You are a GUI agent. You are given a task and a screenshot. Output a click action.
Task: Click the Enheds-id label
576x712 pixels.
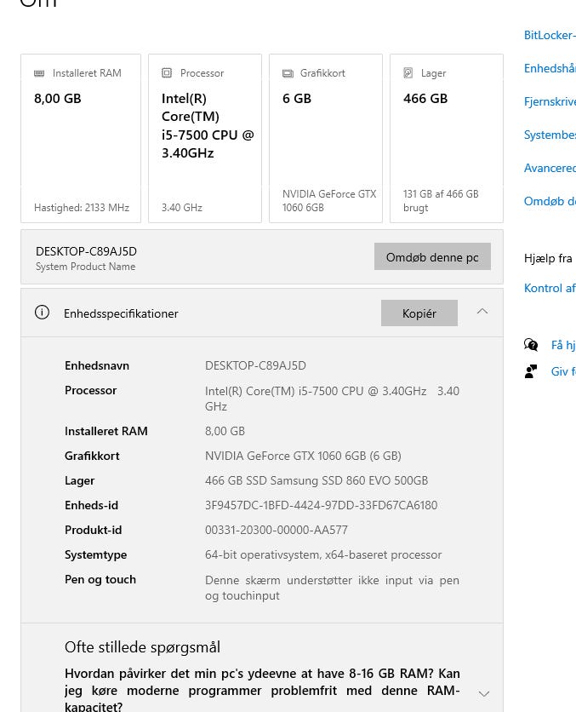tap(91, 505)
